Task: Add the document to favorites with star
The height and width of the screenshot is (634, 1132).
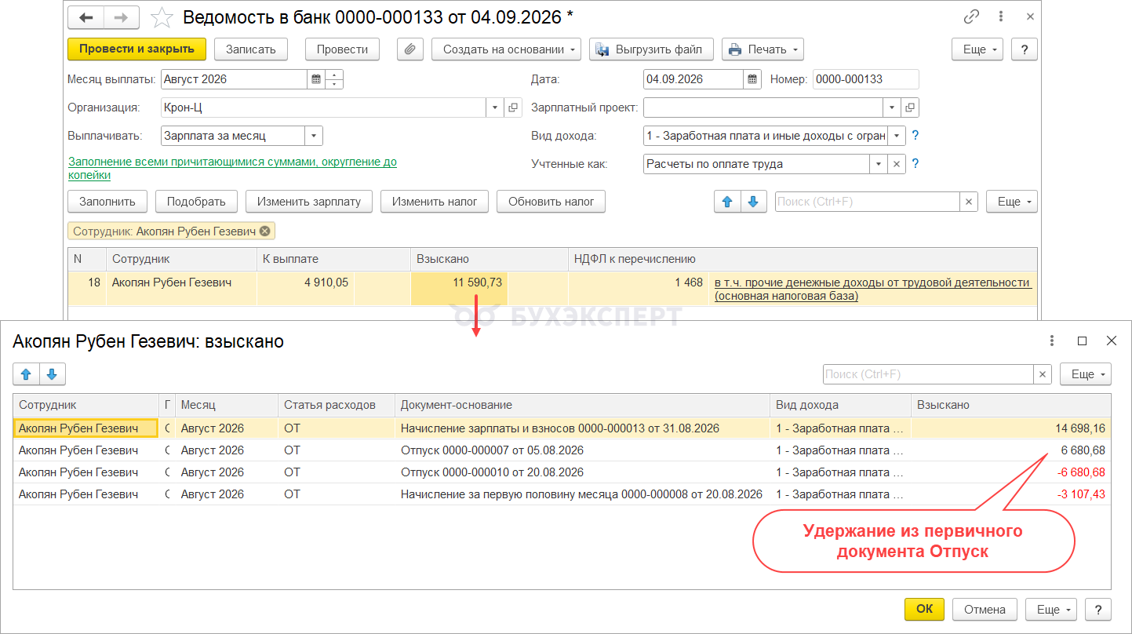Action: [161, 16]
